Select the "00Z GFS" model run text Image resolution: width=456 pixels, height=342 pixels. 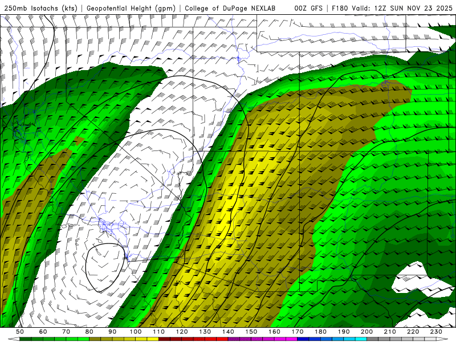pos(308,8)
